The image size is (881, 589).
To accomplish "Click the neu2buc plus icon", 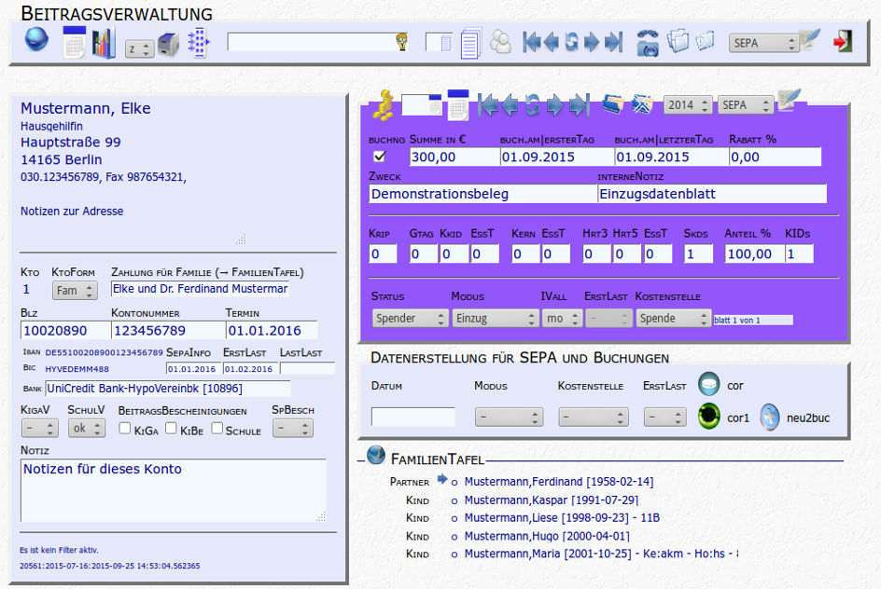I will pyautogui.click(x=769, y=418).
